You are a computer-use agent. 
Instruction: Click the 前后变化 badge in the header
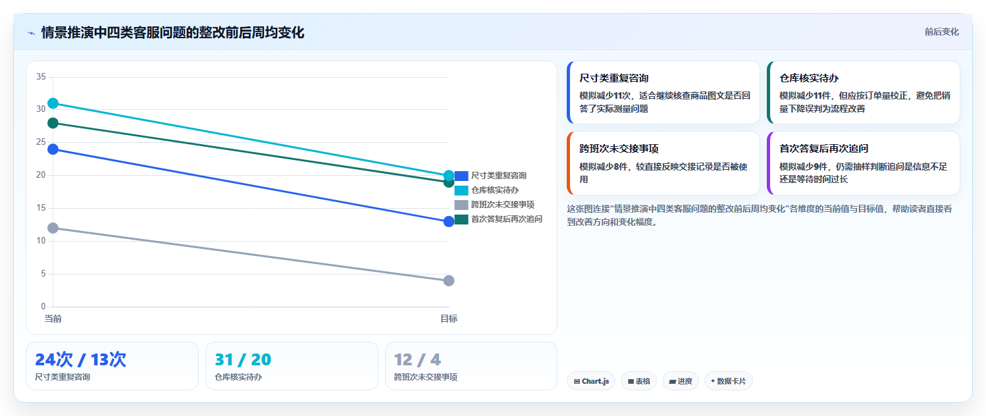[x=941, y=32]
